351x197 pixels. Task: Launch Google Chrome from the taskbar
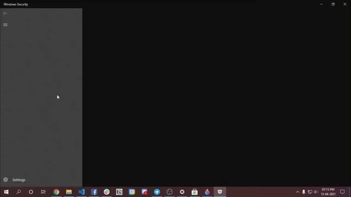click(x=56, y=192)
